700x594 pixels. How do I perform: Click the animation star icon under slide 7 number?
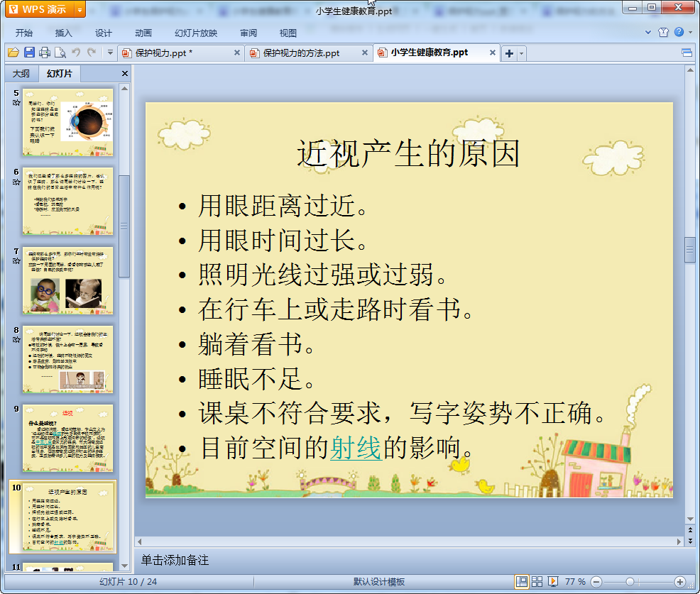pos(16,261)
